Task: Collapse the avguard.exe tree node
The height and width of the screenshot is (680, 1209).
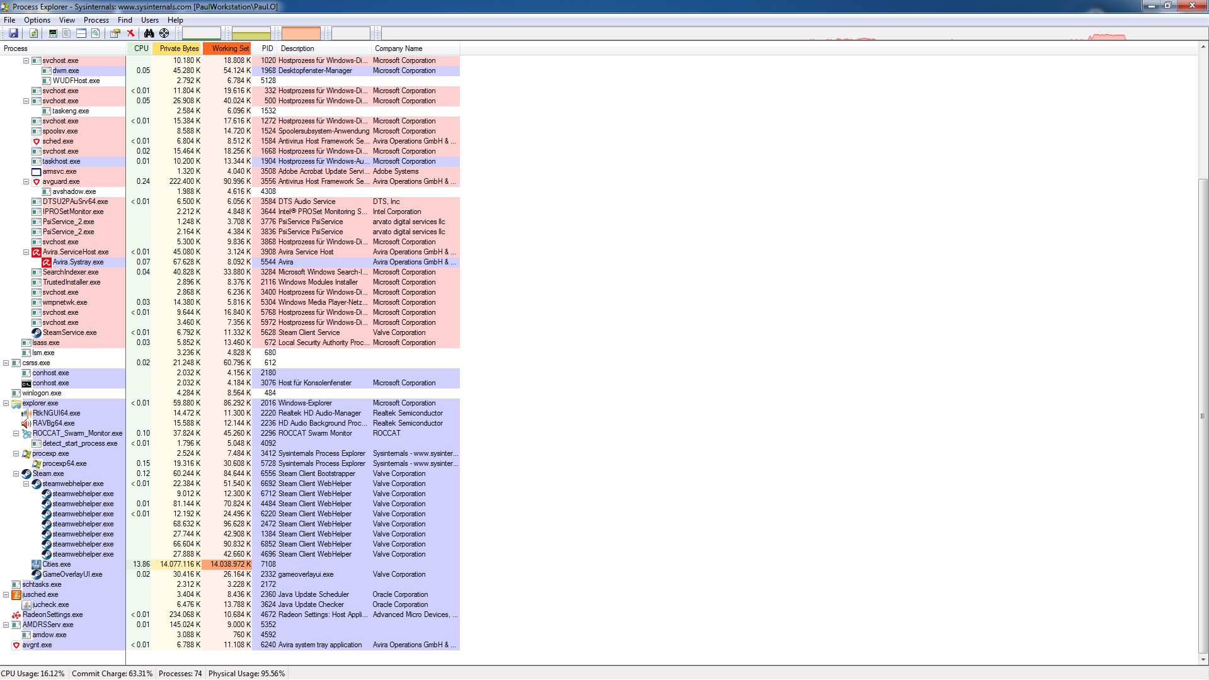Action: (26, 181)
